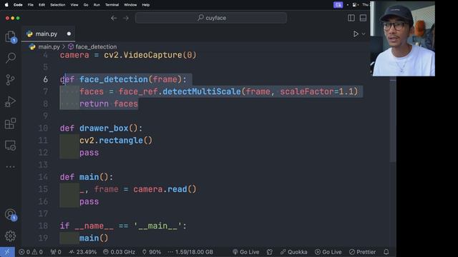
Task: Open the Extensions view
Action: coord(10,124)
